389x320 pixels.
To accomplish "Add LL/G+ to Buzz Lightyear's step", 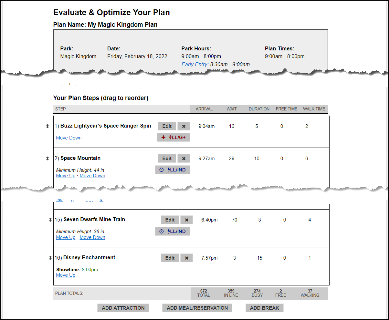I will tap(173, 138).
